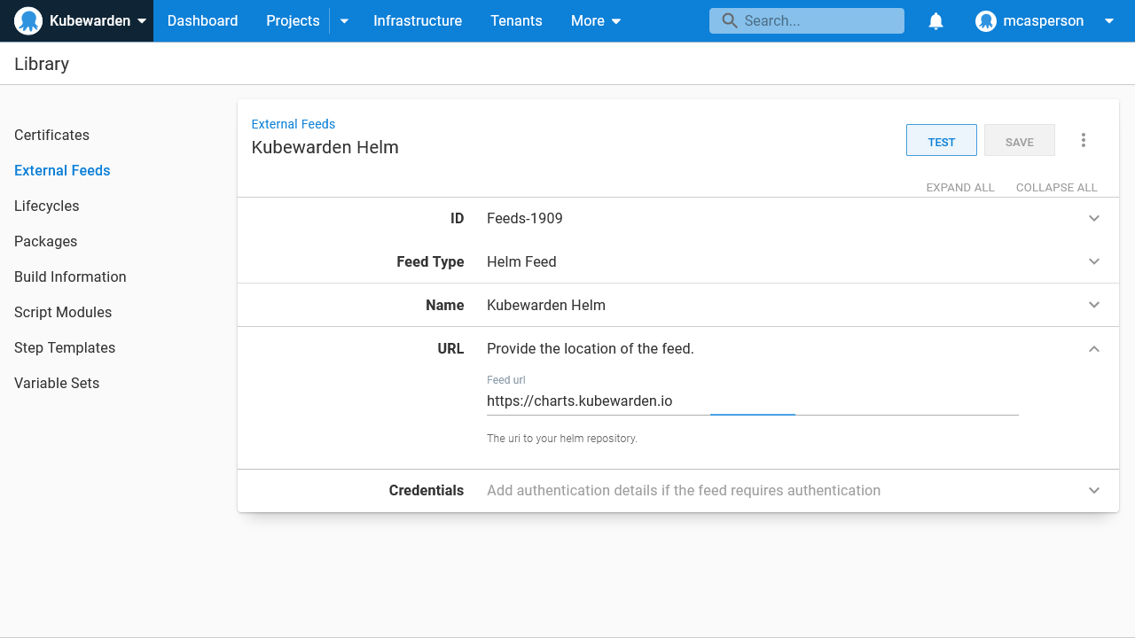Expand the Feed Type section

click(x=1093, y=261)
